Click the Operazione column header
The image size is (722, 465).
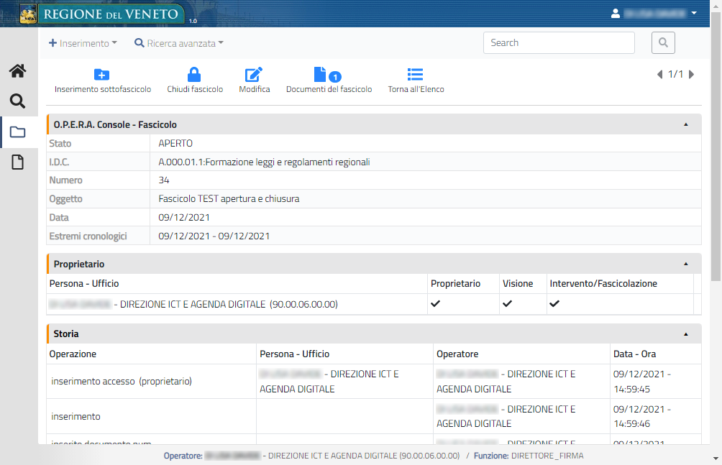pyautogui.click(x=73, y=354)
